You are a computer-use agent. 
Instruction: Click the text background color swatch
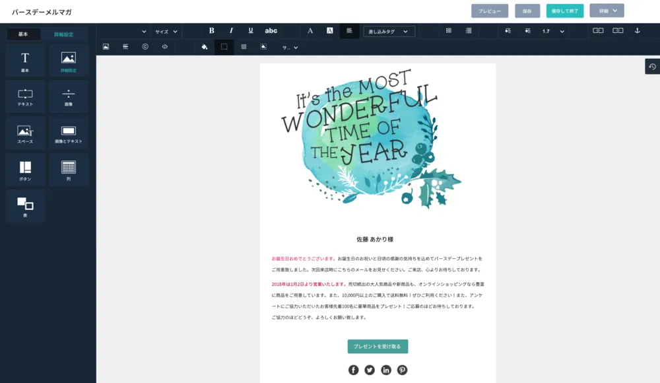click(329, 31)
